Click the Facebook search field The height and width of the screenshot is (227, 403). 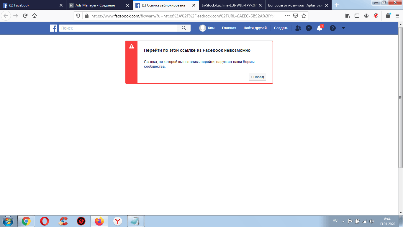pyautogui.click(x=118, y=28)
